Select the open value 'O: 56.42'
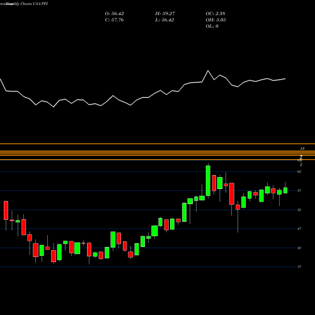Image resolution: width=315 pixels, height=315 pixels. [x=114, y=13]
